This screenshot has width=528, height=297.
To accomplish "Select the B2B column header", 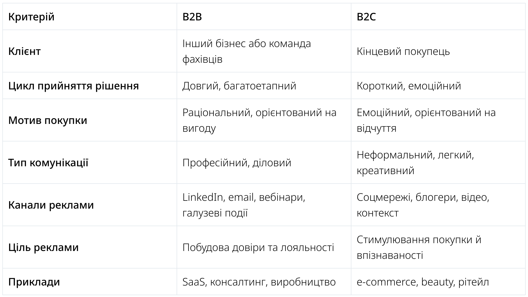I will [192, 17].
